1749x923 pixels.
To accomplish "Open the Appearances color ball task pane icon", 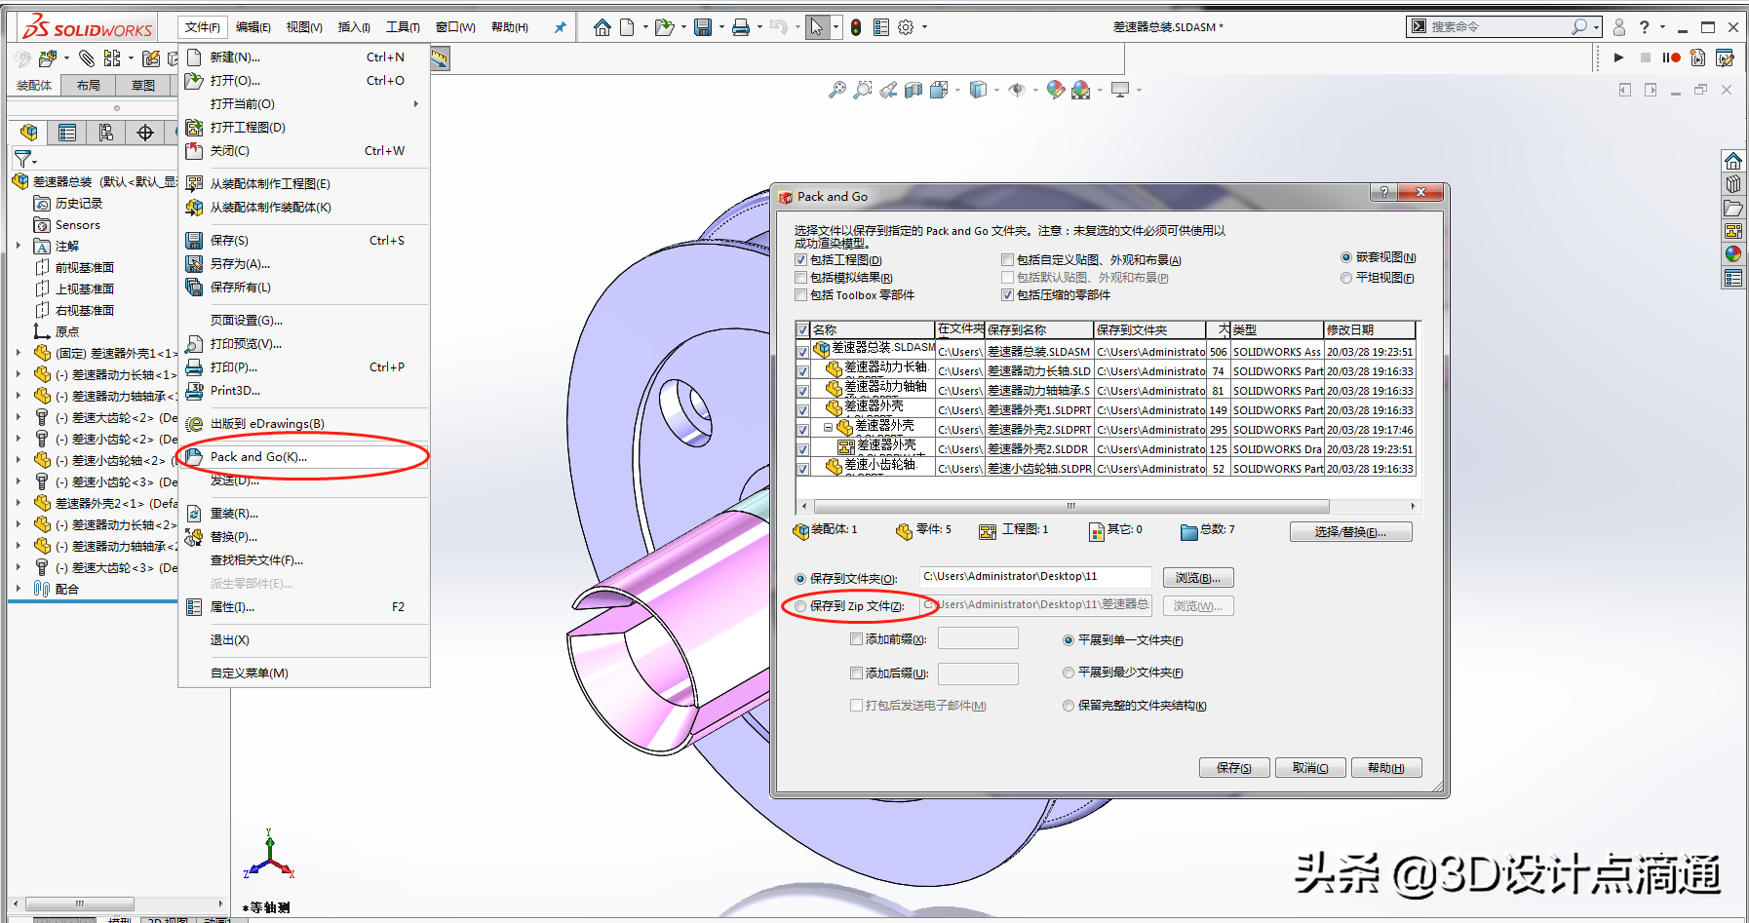I will [1732, 254].
